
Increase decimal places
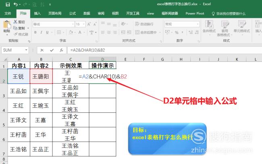pos(191,32)
